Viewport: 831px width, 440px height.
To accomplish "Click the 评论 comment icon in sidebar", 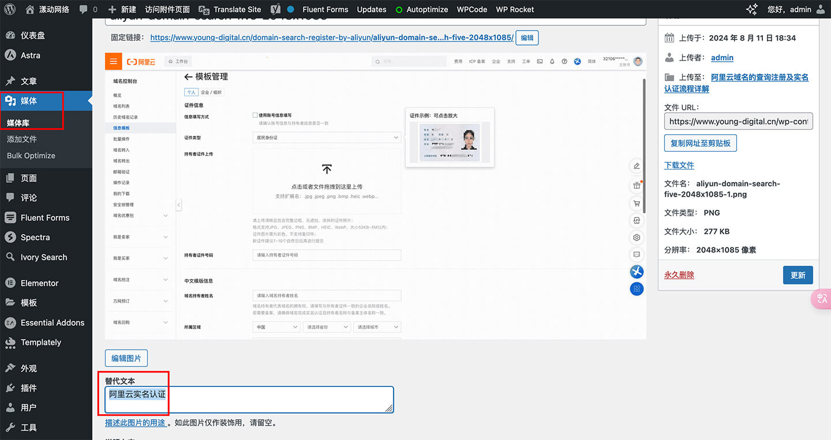I will tap(10, 198).
